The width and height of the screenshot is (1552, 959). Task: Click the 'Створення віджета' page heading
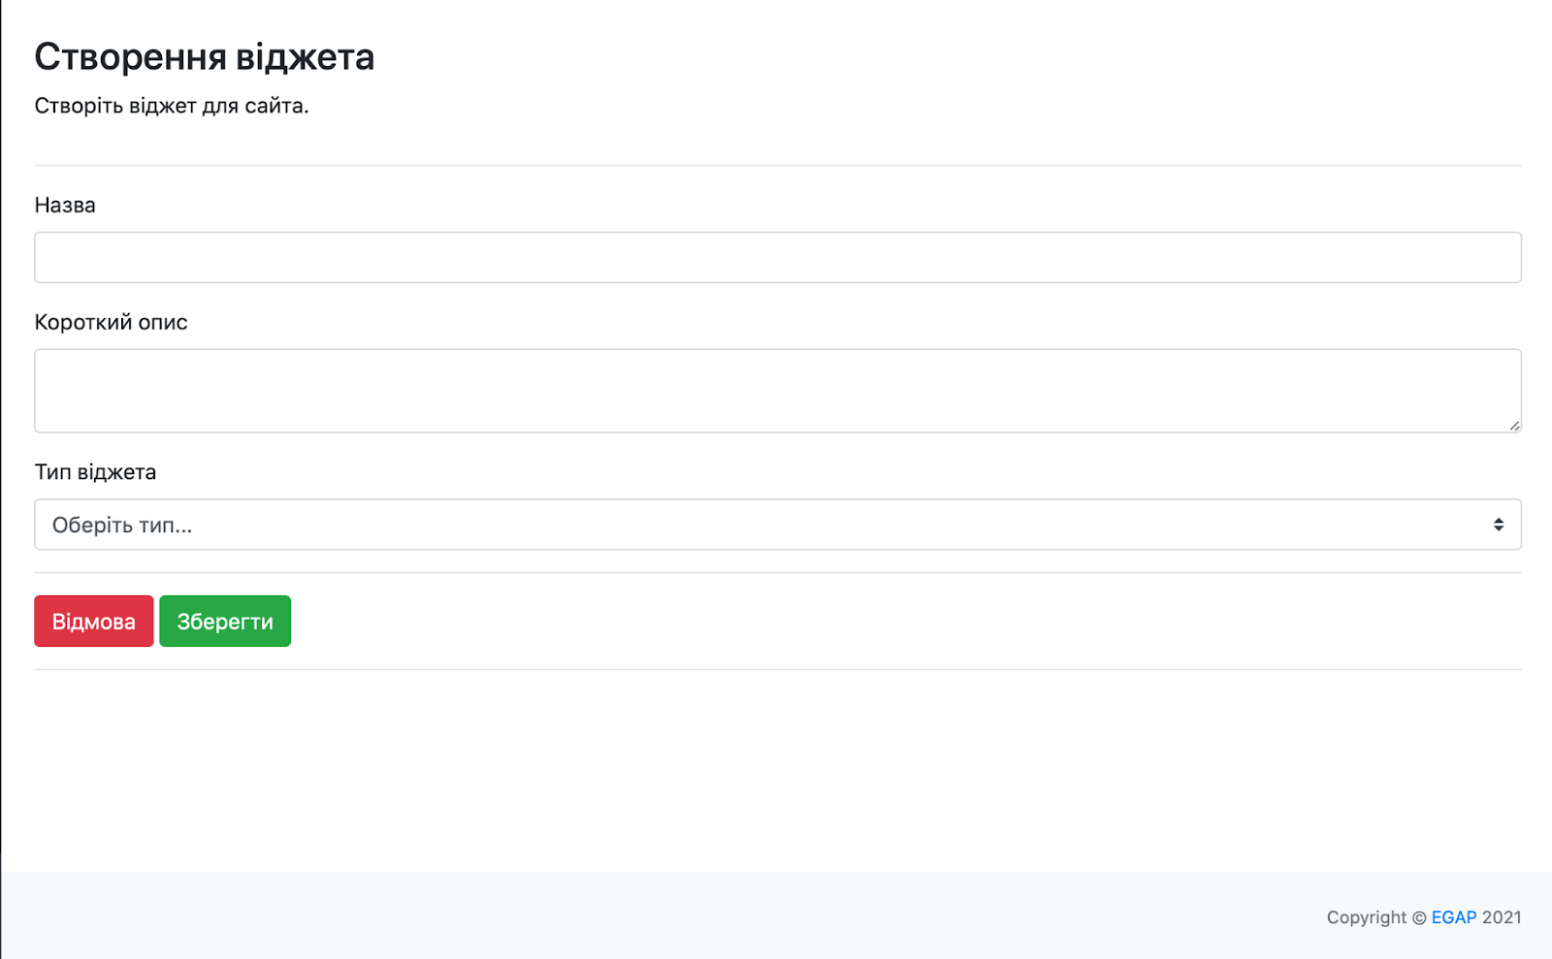[204, 57]
